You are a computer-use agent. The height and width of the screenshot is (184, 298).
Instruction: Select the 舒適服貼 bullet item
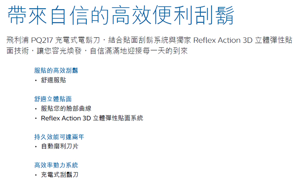click(54, 80)
